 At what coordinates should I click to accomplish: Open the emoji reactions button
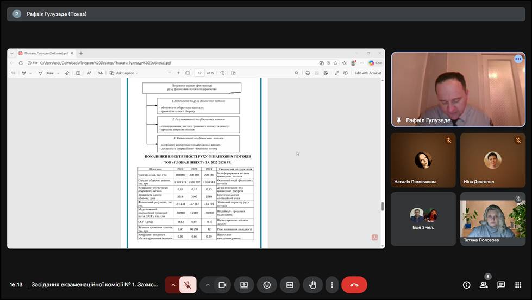click(267, 285)
